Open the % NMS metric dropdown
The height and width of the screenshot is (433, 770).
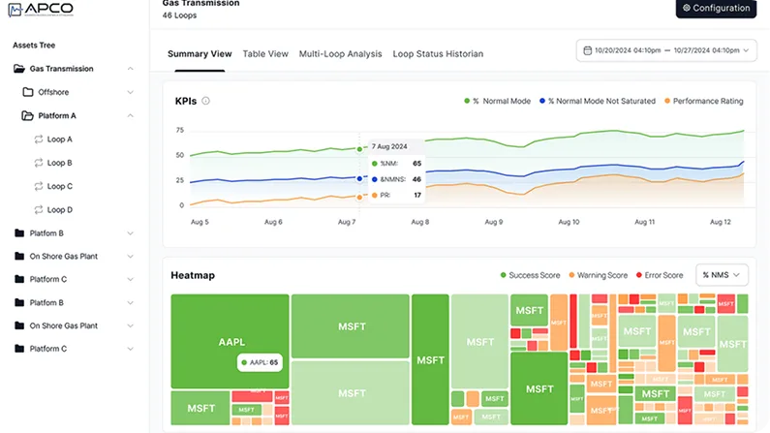(x=722, y=275)
